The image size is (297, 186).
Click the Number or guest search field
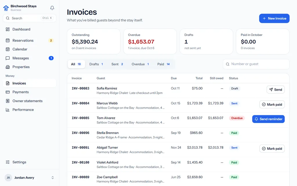click(256, 64)
